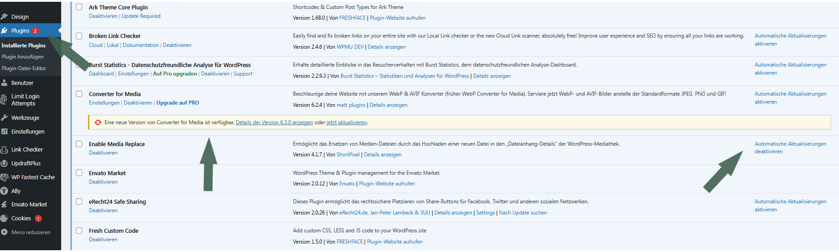This screenshot has width=839, height=252.
Task: Click the update-available refresh icon for Converter for Media
Action: 98,122
